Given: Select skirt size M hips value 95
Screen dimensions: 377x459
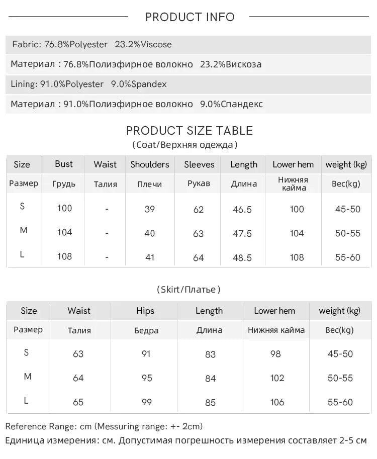Looking at the screenshot, I should (x=147, y=378).
